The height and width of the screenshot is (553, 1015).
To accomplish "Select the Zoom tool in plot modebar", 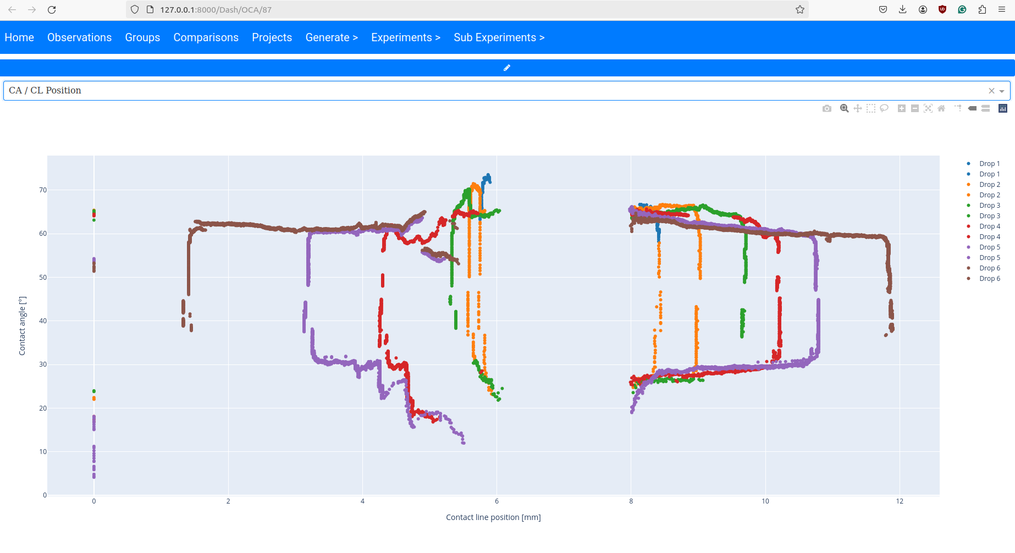I will 845,108.
